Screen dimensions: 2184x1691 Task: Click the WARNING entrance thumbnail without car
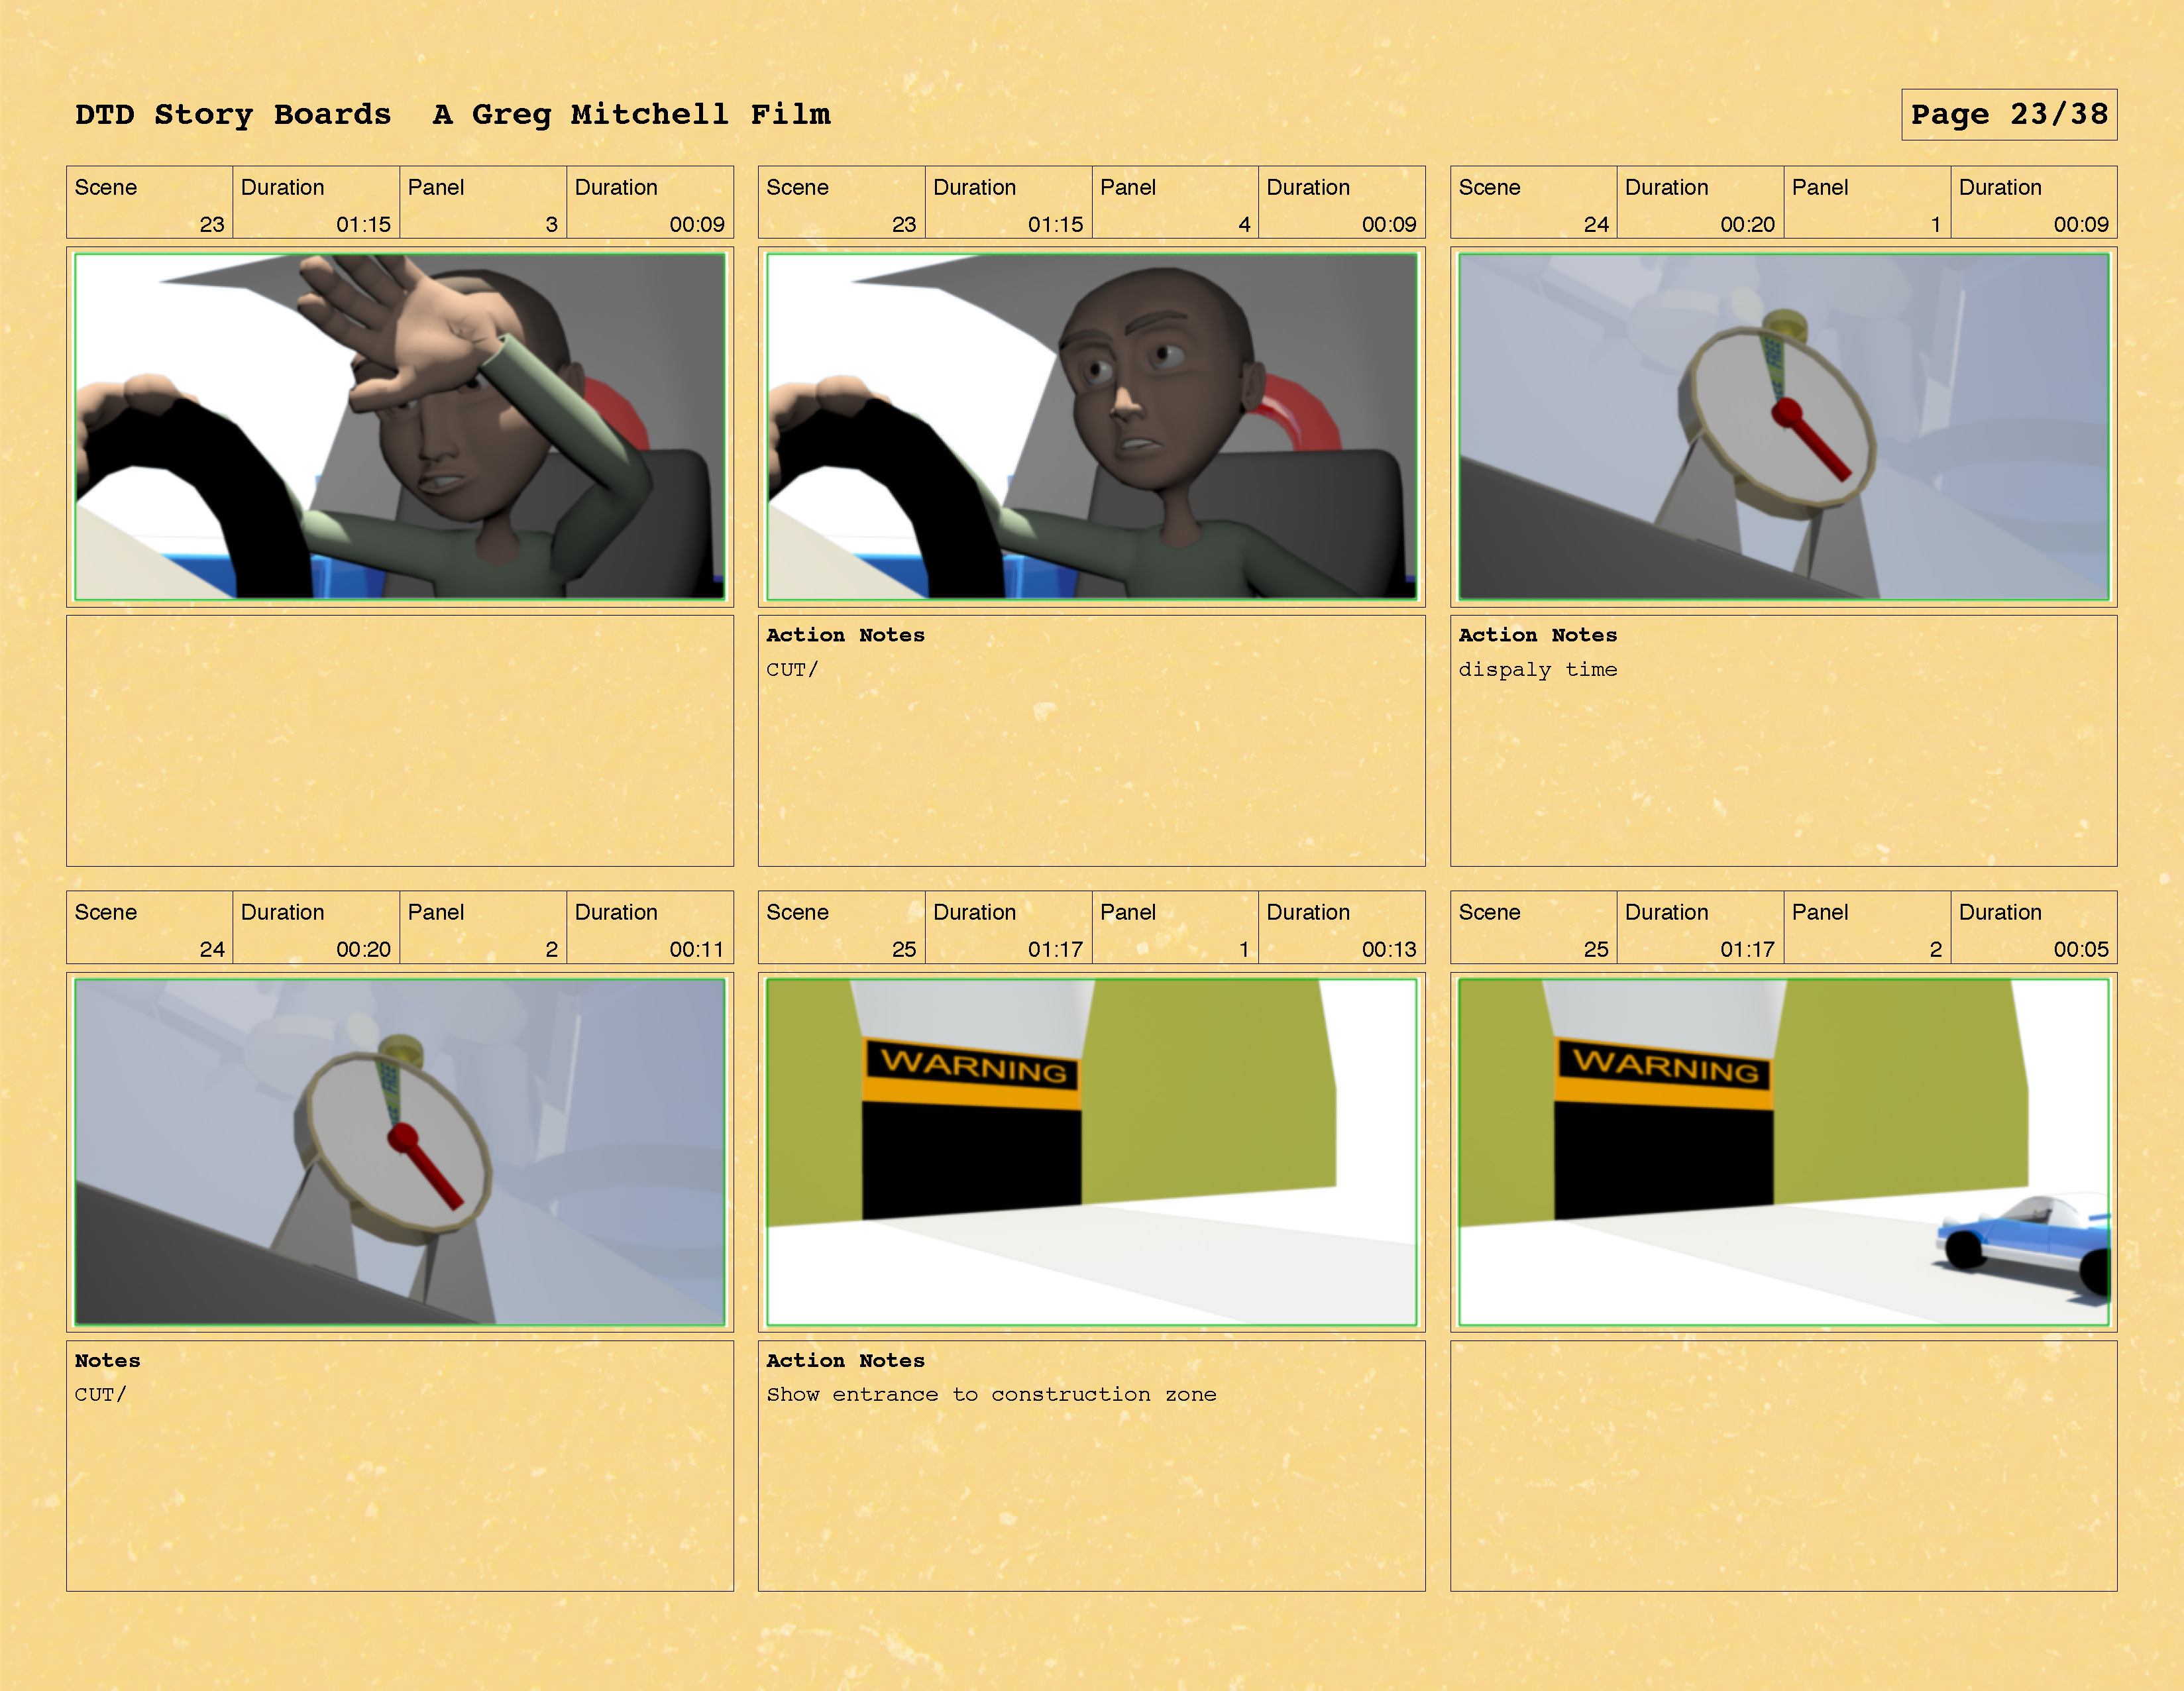(x=1091, y=1152)
